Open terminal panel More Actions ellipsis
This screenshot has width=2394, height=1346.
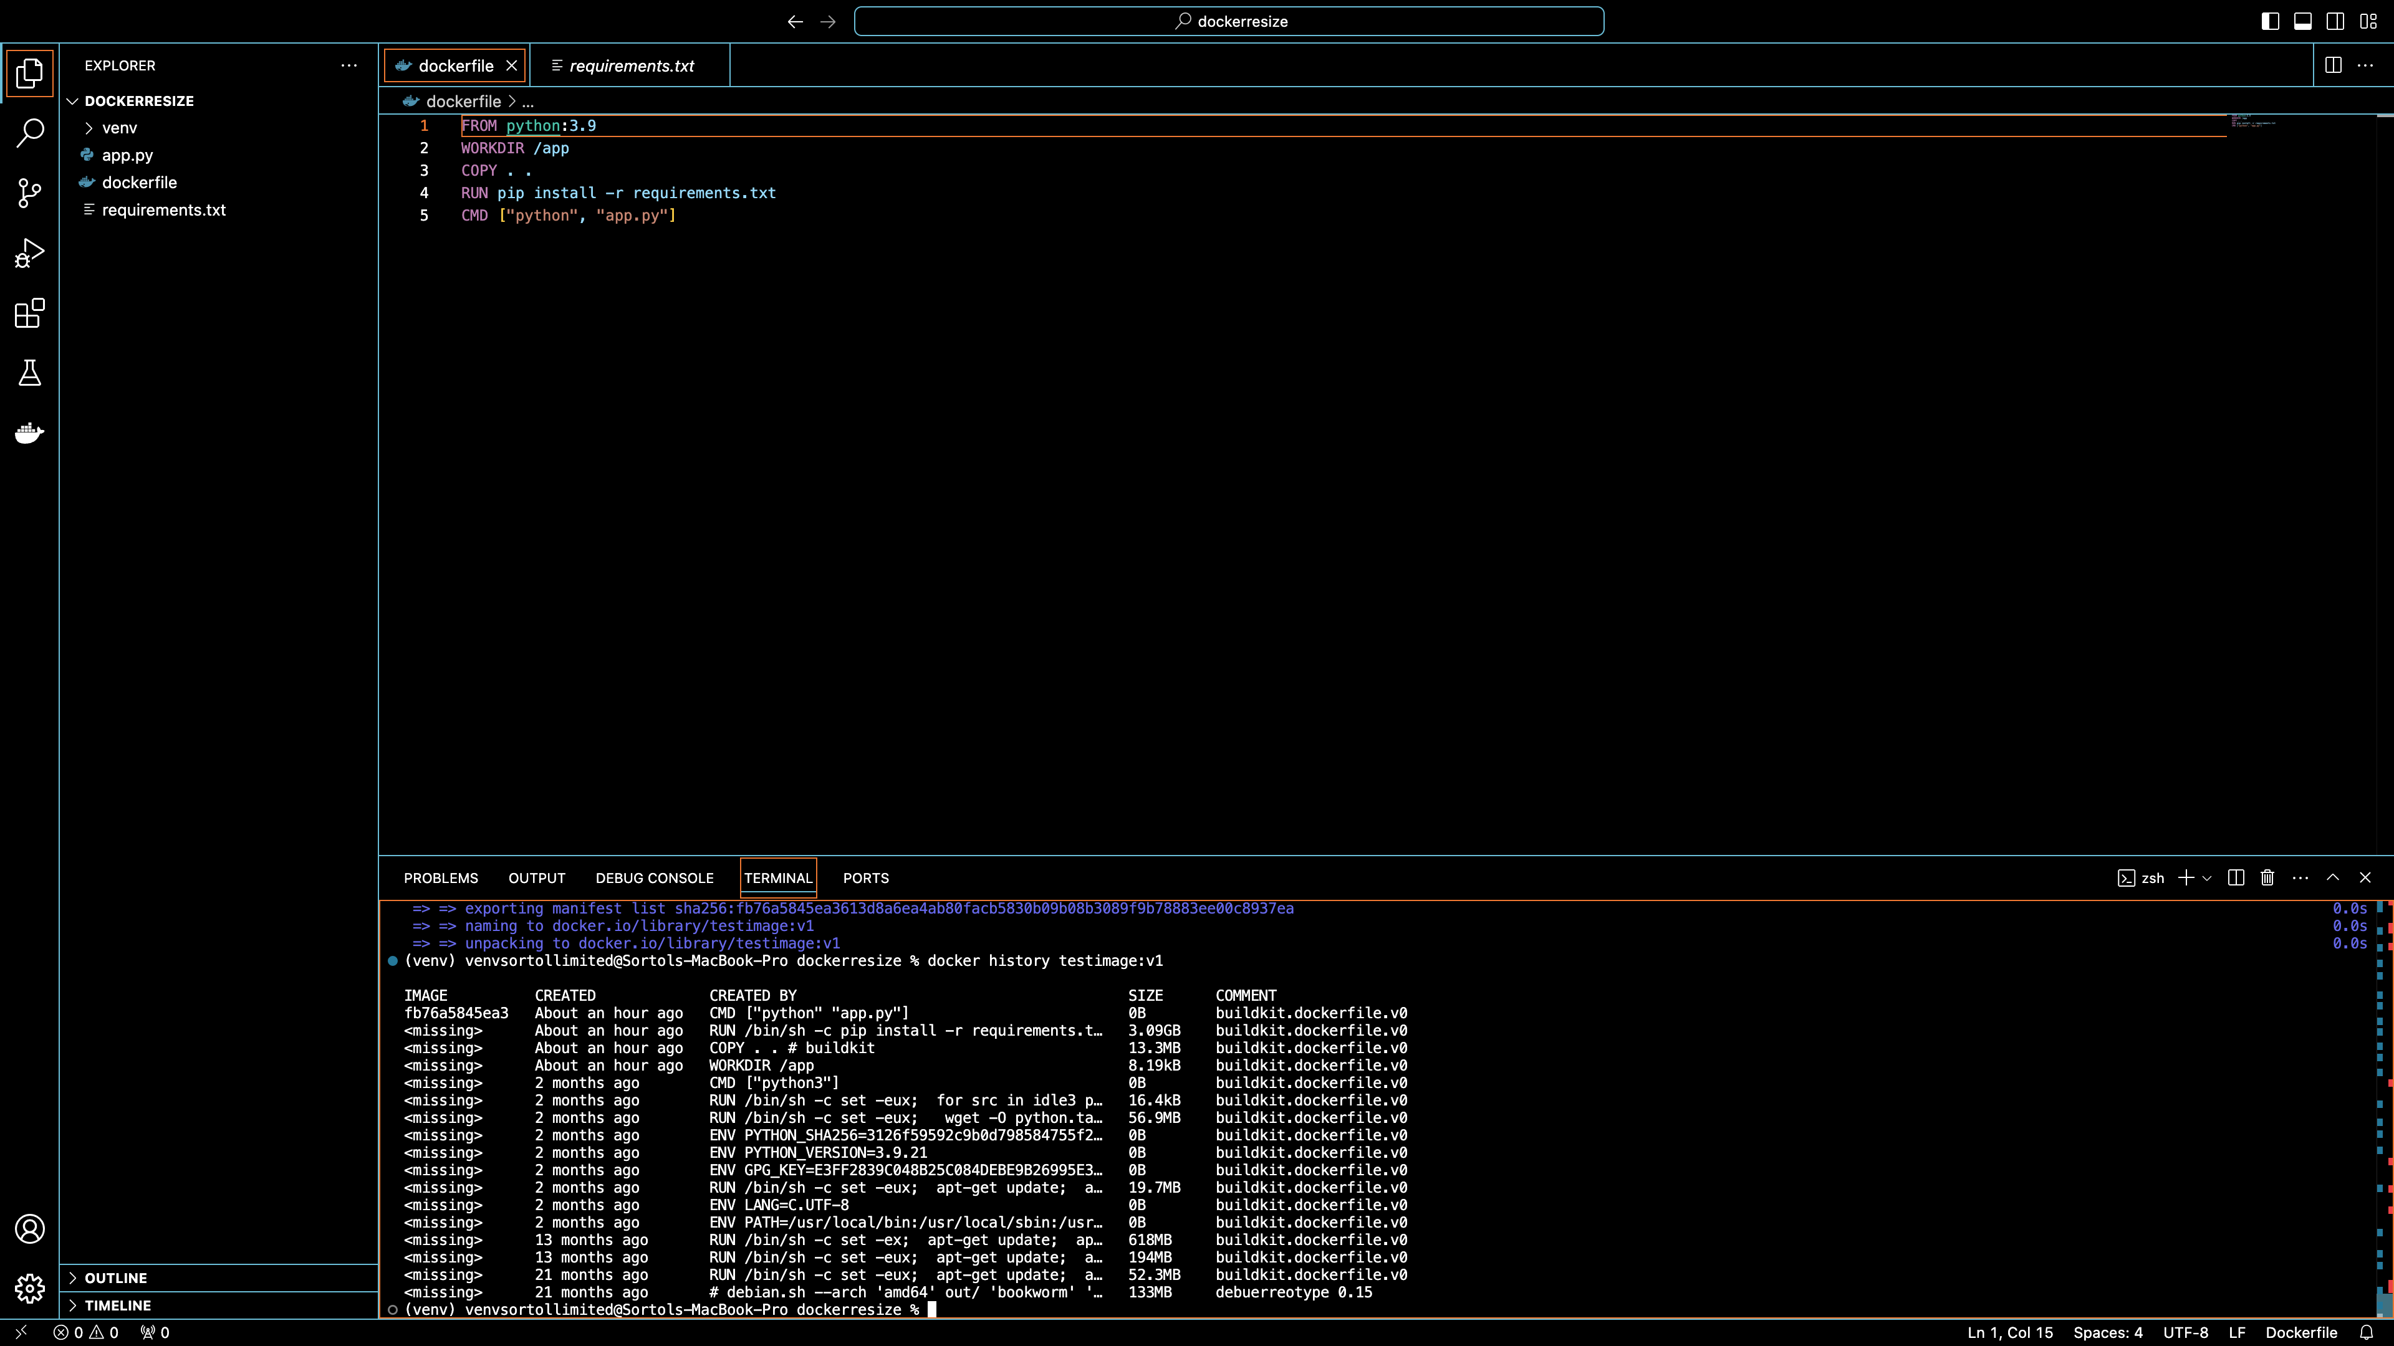point(2301,878)
